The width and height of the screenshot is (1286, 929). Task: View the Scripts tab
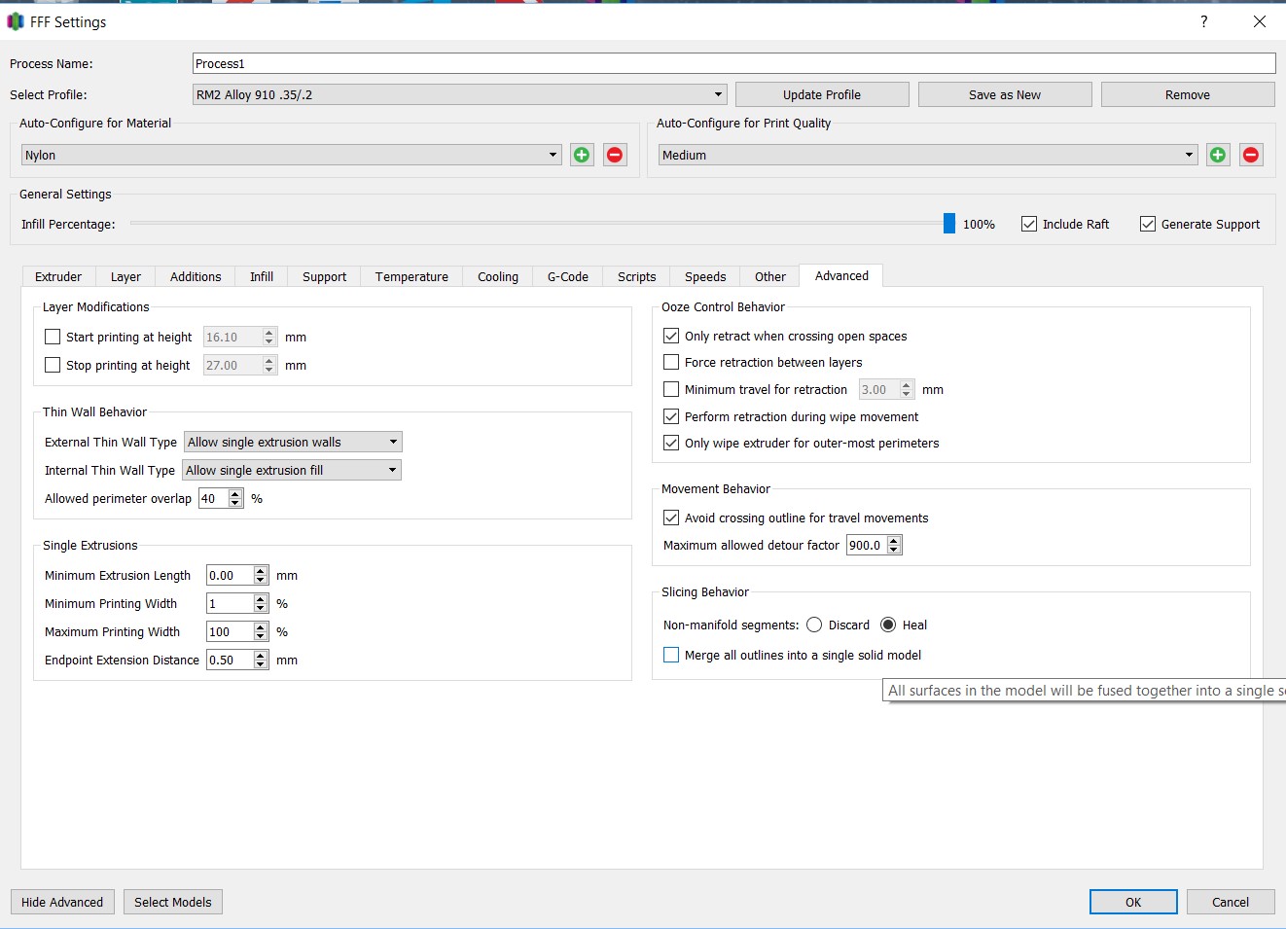click(x=637, y=276)
